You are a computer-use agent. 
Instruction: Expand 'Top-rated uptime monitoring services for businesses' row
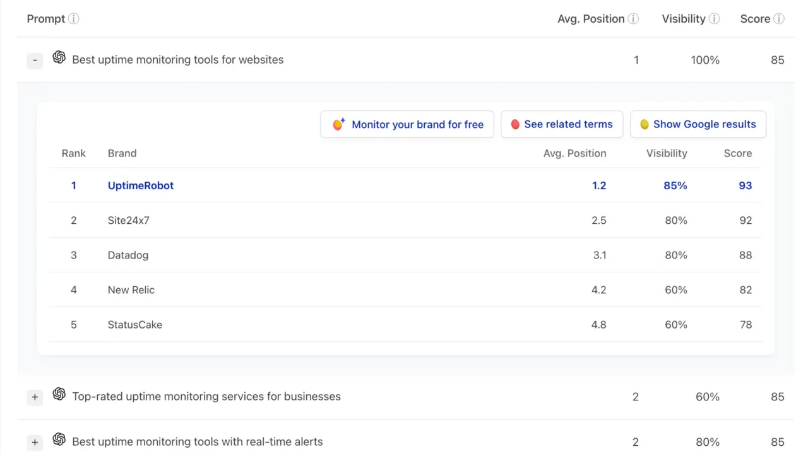pos(35,397)
